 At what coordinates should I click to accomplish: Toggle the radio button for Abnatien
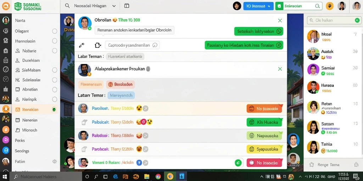(x=55, y=89)
